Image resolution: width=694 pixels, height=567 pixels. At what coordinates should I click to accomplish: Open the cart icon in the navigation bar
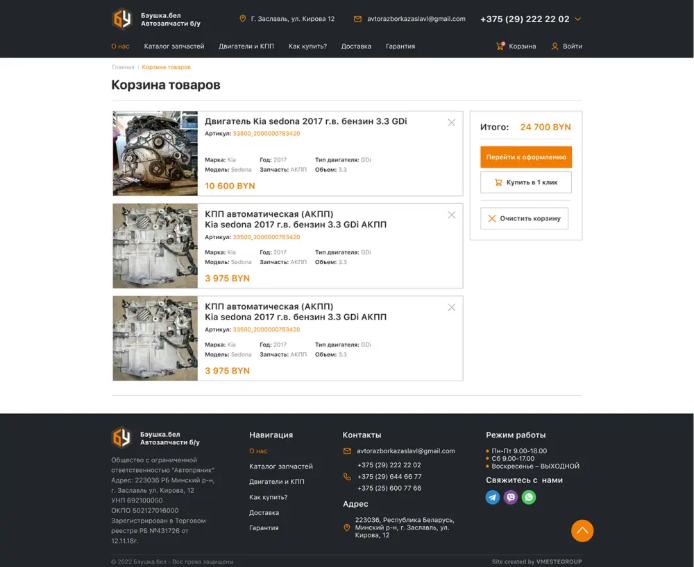point(500,46)
